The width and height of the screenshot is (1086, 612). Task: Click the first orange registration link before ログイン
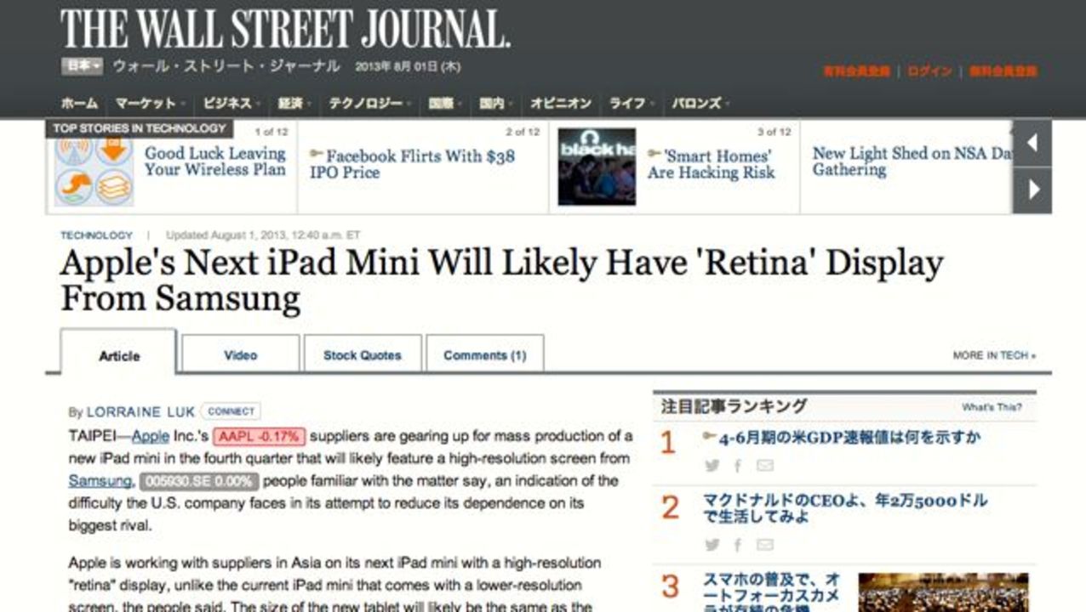click(x=856, y=71)
